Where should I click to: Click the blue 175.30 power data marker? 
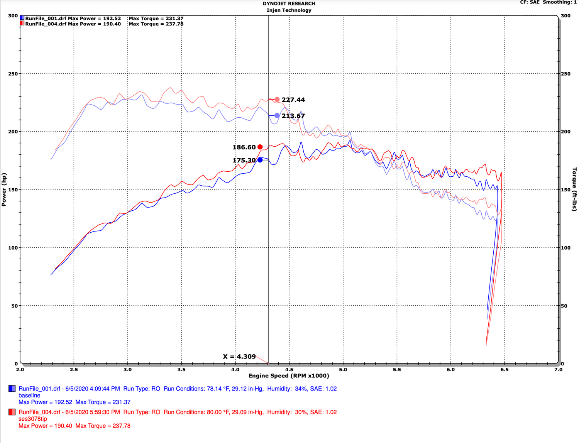[260, 160]
